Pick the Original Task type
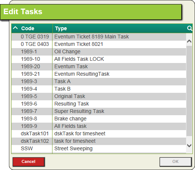 click(x=70, y=97)
